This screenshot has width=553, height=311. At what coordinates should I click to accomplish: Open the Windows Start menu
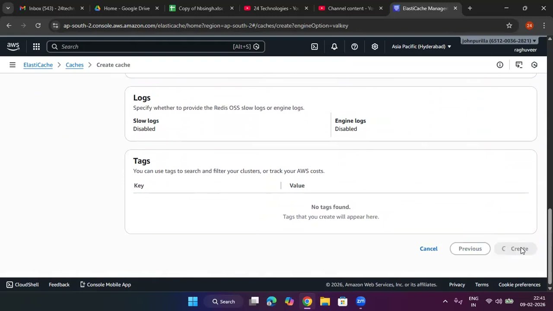193,301
